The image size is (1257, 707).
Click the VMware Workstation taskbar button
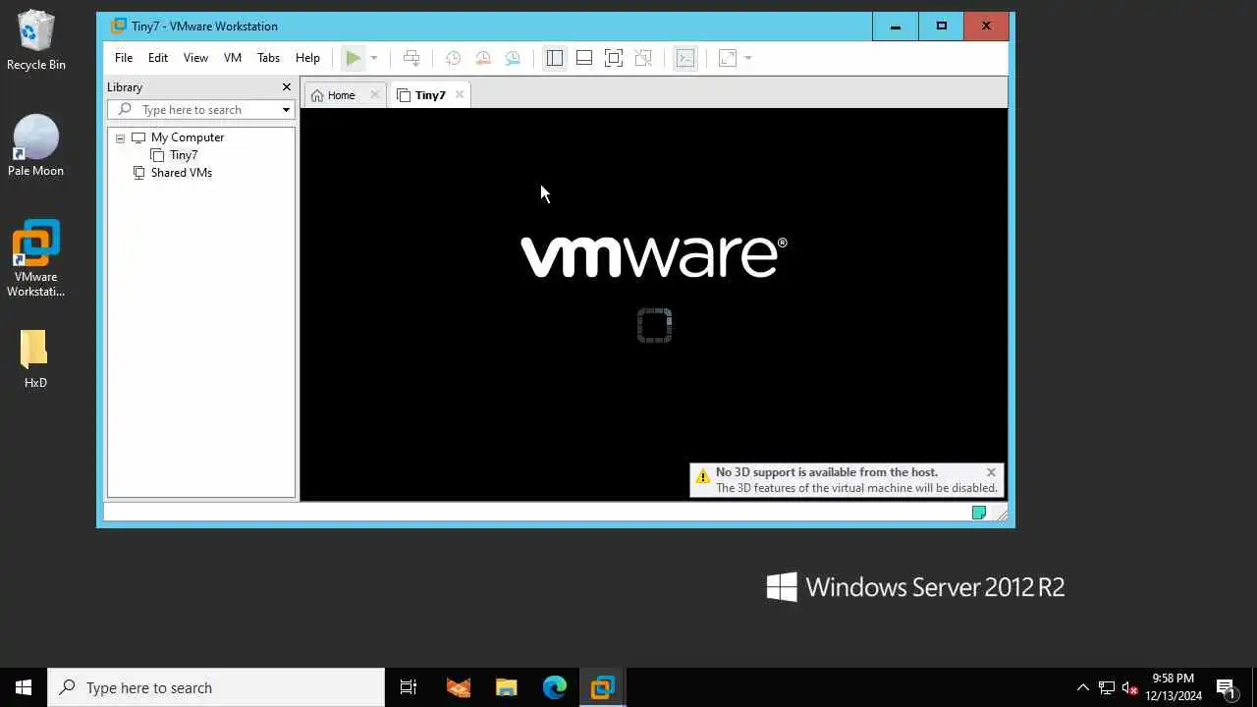(603, 687)
